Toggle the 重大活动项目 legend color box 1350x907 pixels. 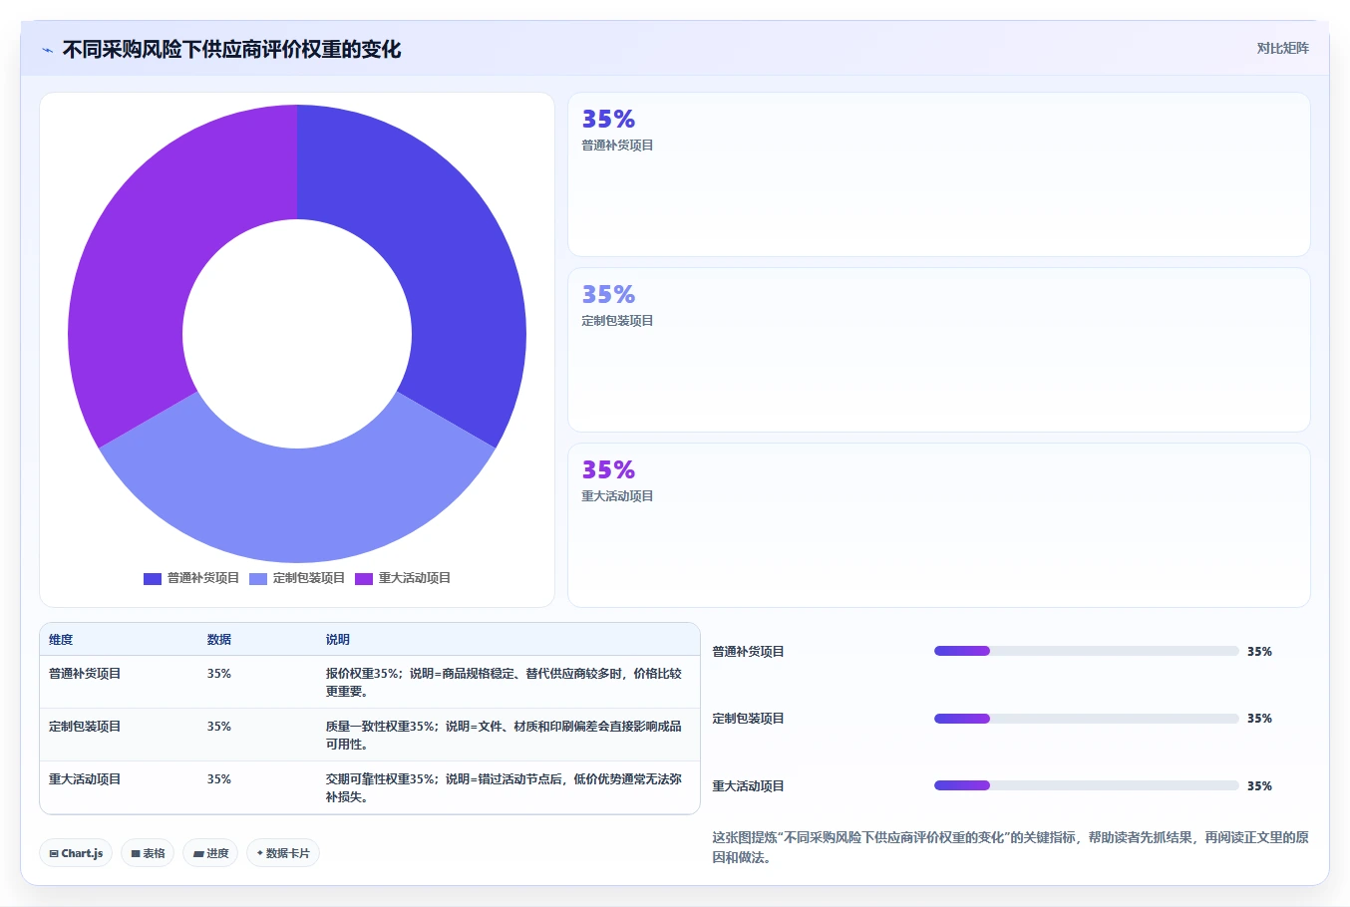click(364, 578)
